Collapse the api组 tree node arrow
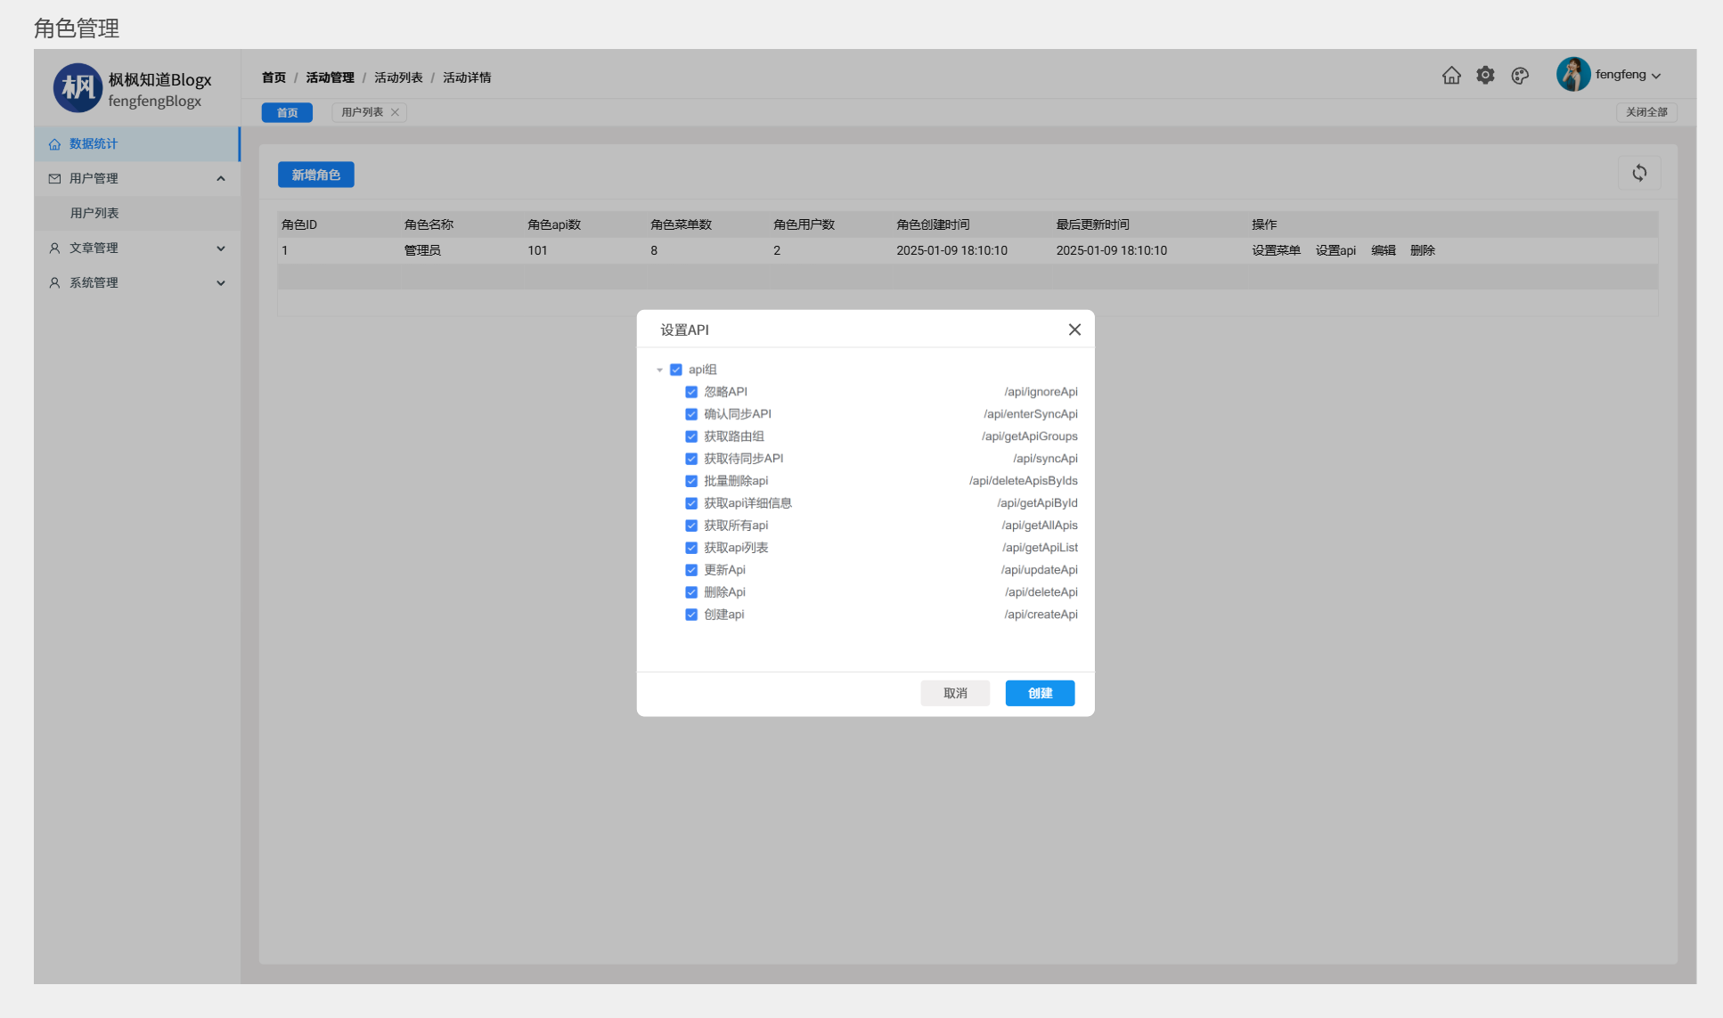Screen dimensions: 1723x1018 [x=660, y=370]
